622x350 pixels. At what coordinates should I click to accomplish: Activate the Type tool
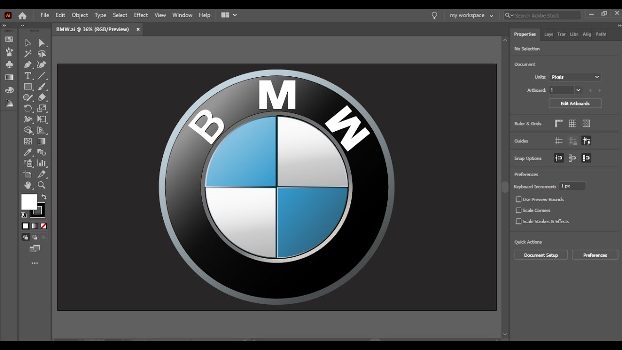click(x=28, y=76)
